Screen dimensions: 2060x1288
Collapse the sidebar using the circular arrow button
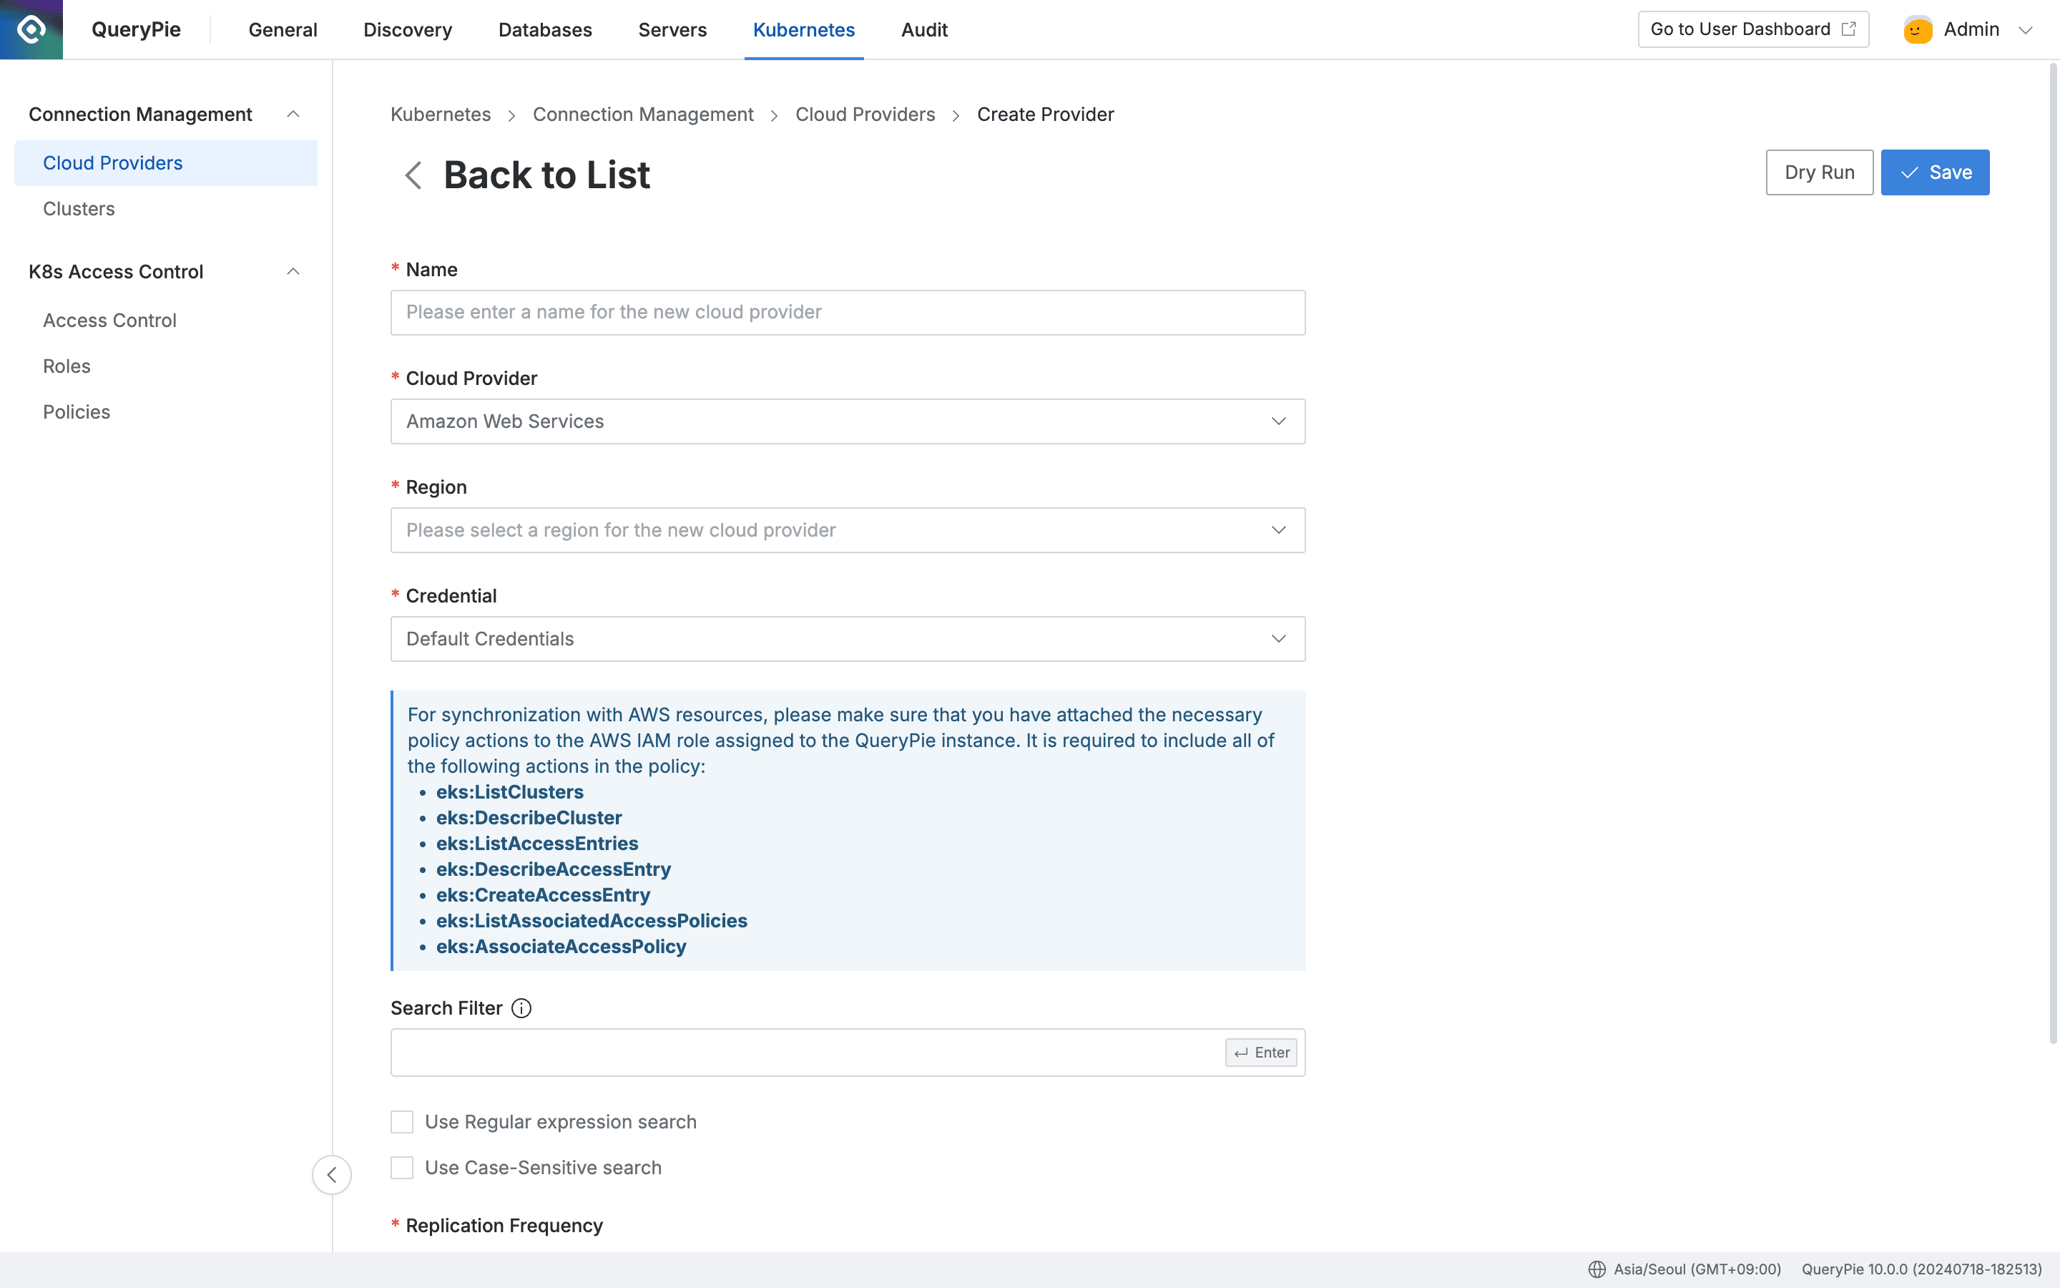click(x=332, y=1175)
